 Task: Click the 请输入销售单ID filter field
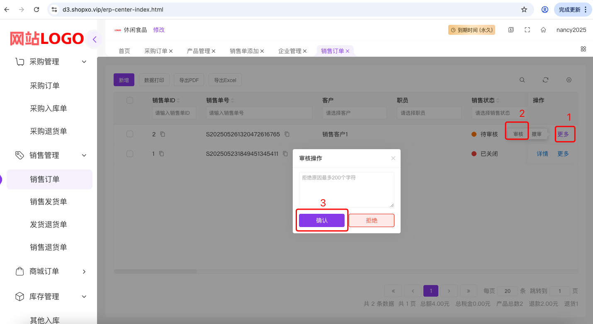tap(174, 113)
